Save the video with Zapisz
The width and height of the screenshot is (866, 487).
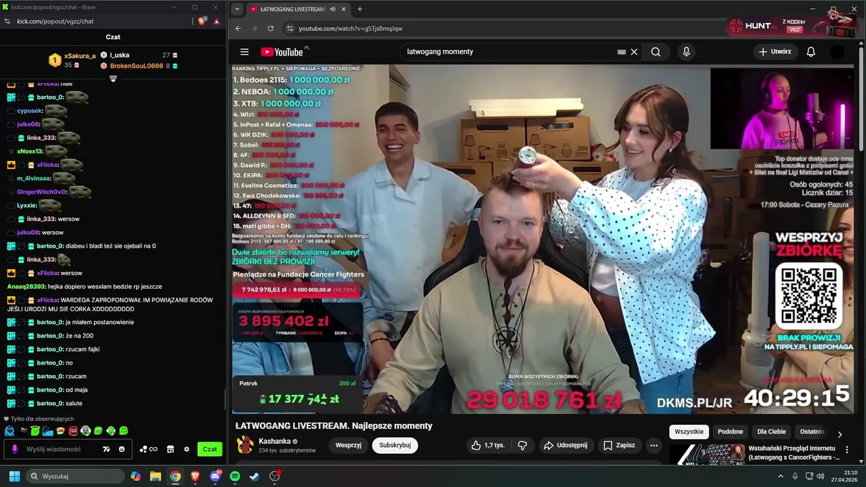(619, 445)
